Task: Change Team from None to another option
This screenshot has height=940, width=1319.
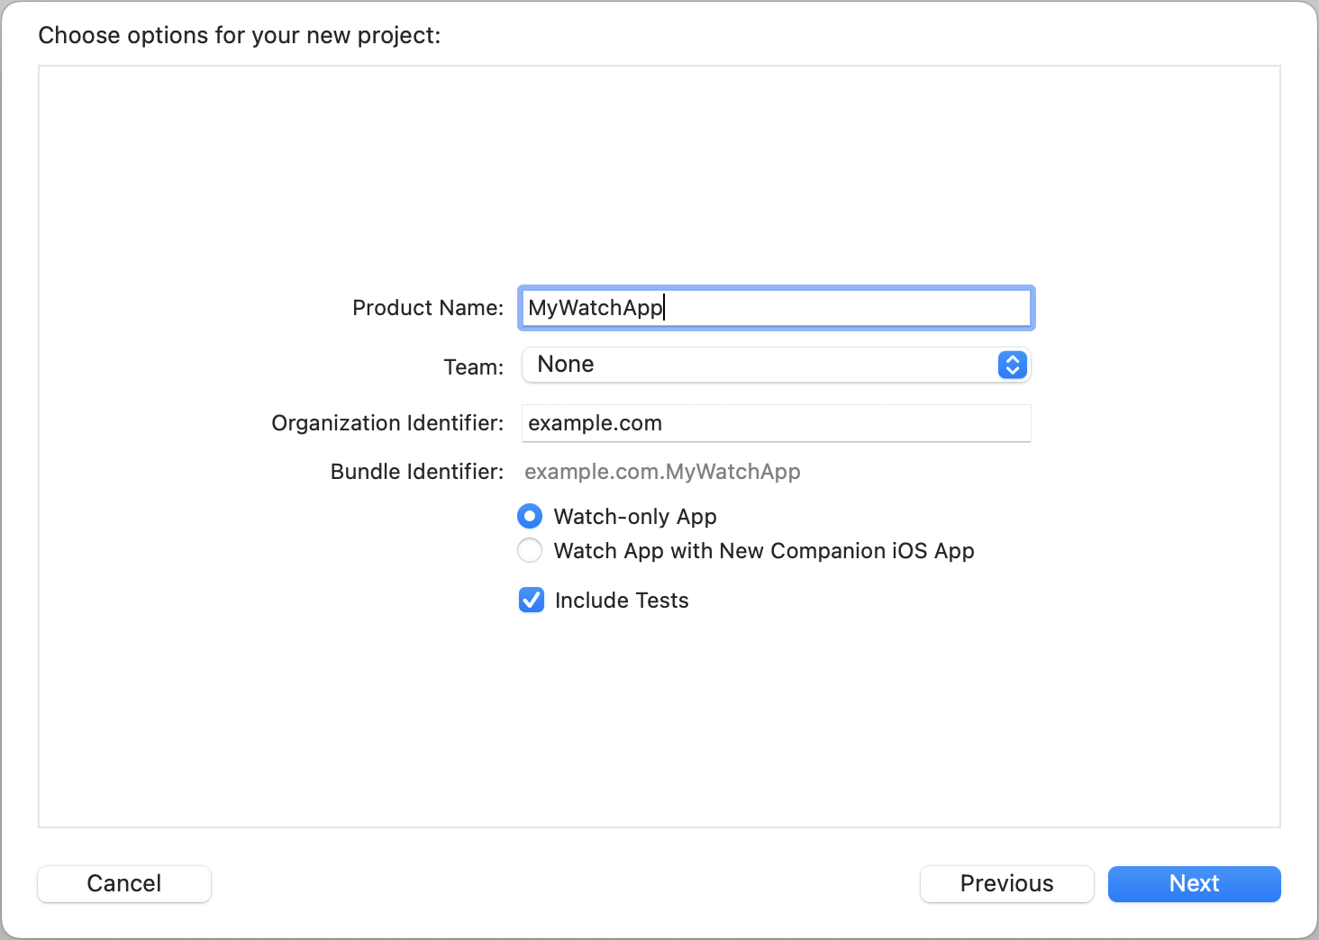Action: (x=775, y=365)
